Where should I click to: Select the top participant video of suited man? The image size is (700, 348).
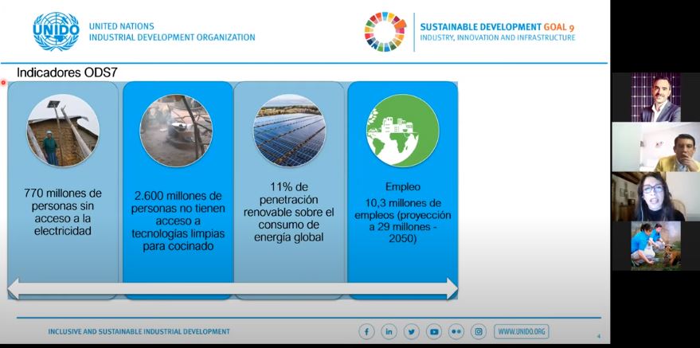point(656,97)
